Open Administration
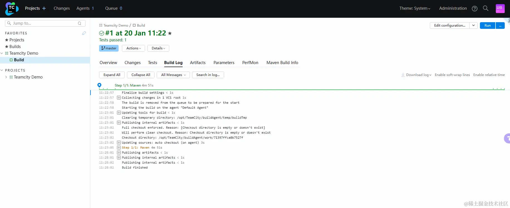The width and height of the screenshot is (510, 208). coord(453,8)
